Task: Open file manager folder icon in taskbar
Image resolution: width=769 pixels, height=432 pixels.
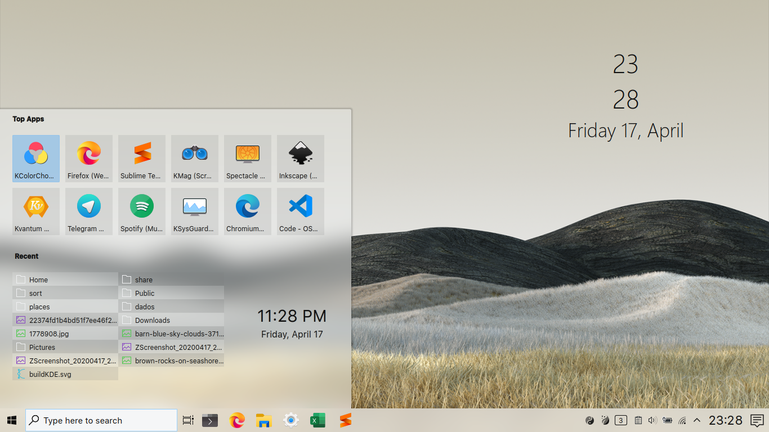Action: coord(264,420)
